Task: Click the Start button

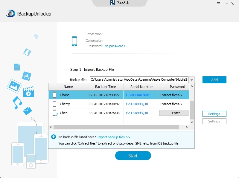Action: pyautogui.click(x=133, y=156)
